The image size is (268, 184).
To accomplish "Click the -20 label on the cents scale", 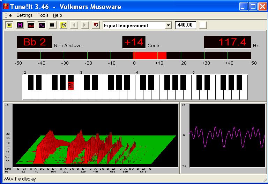I will (88, 63).
